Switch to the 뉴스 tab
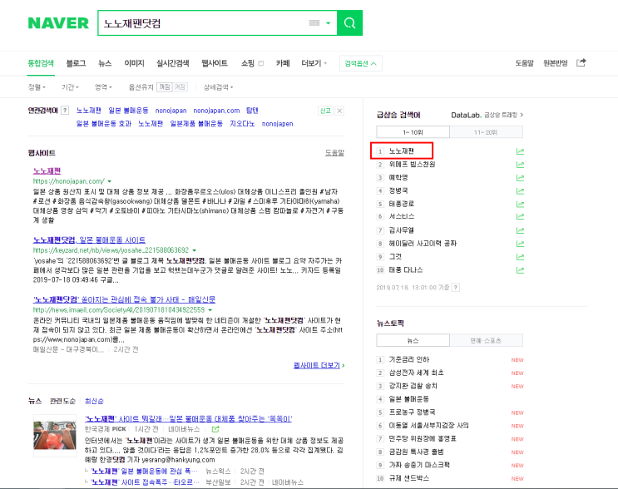Viewport: 618px width, 489px height. [105, 63]
